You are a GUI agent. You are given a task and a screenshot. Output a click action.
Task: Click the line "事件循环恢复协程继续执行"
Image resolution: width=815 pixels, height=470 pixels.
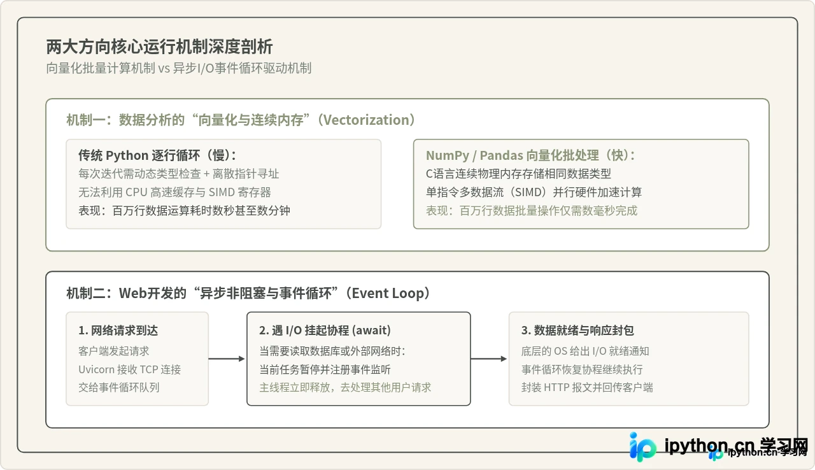(582, 369)
